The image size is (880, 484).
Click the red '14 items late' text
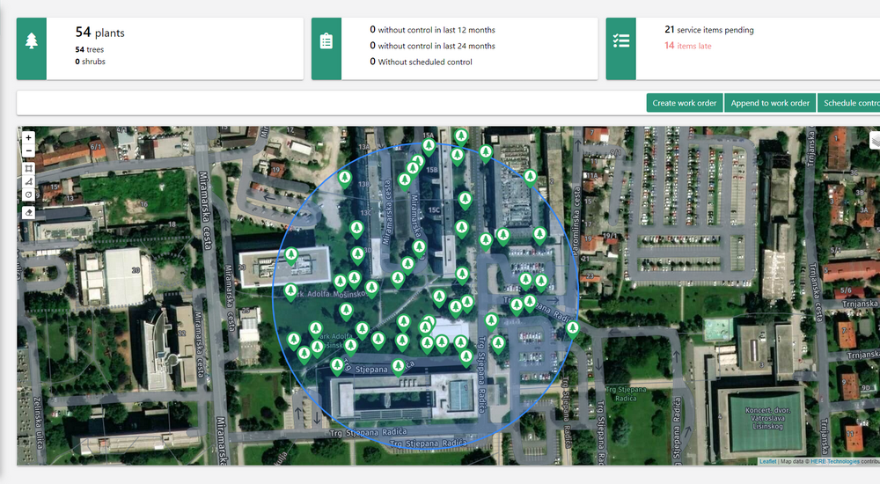688,46
